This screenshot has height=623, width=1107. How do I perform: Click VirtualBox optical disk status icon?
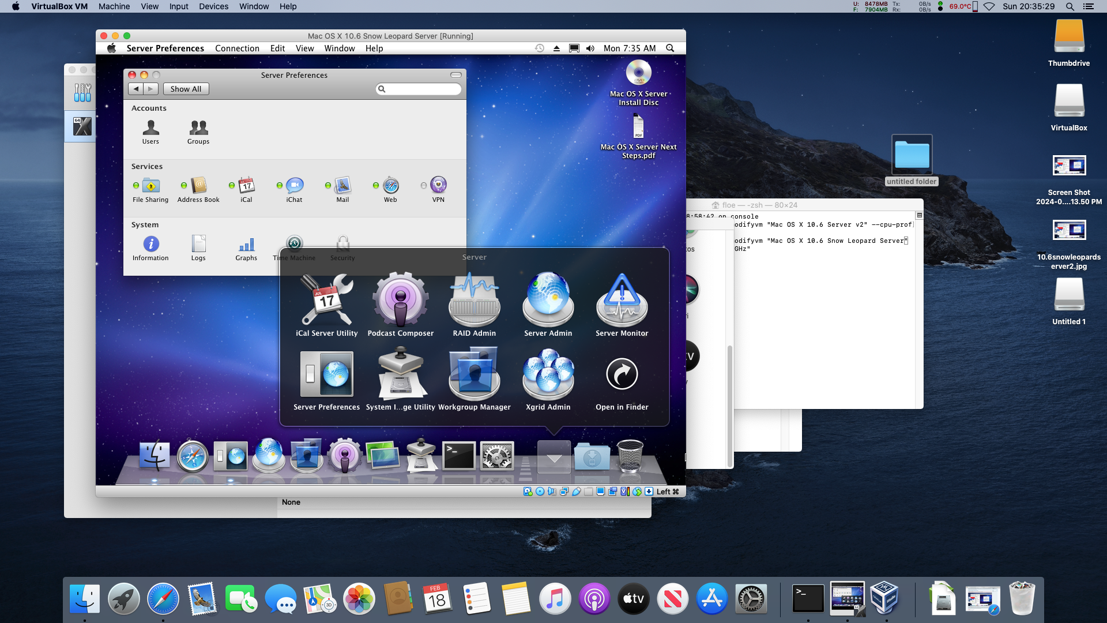tap(540, 491)
